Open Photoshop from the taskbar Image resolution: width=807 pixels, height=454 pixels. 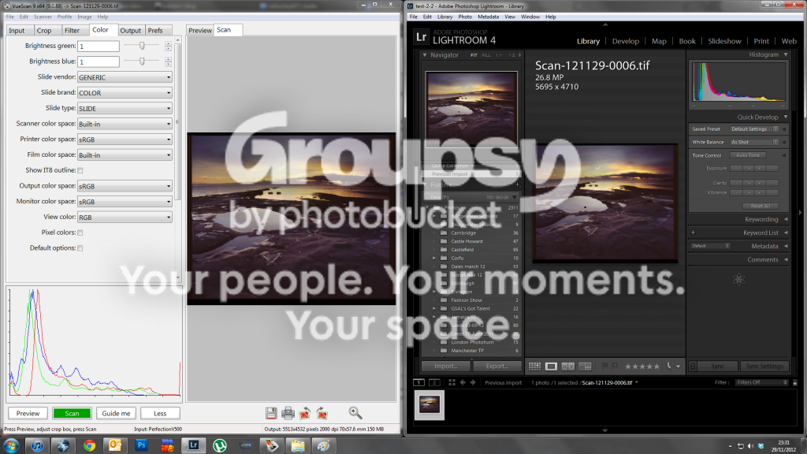coord(141,445)
